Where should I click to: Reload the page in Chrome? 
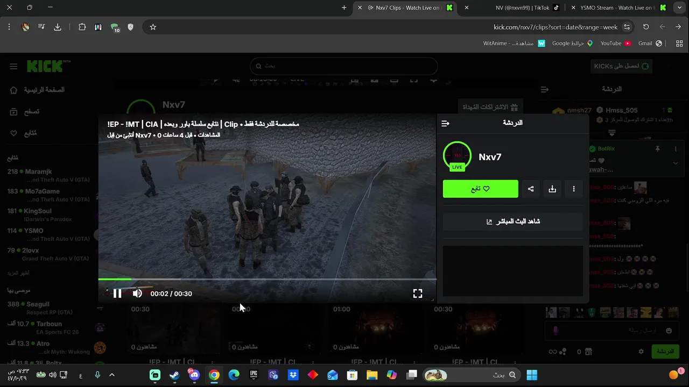coord(646,27)
